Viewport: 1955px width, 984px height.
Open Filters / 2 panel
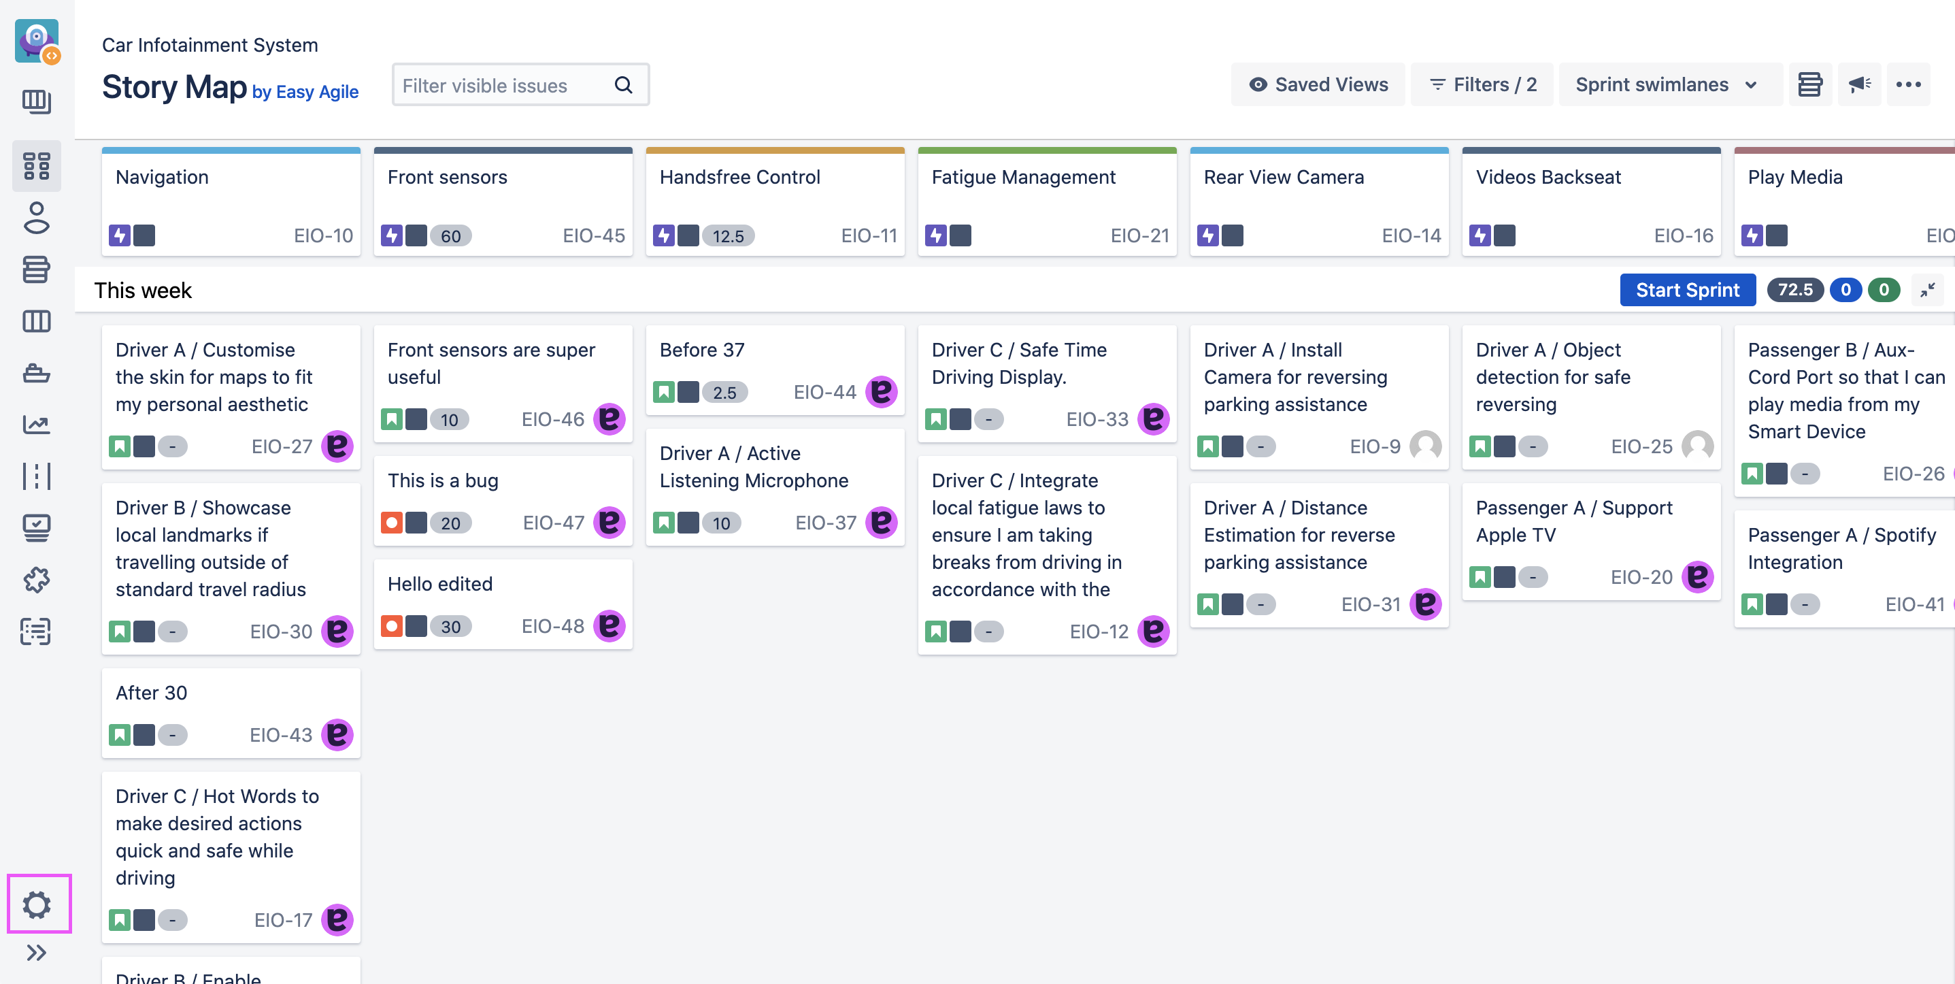[1482, 84]
